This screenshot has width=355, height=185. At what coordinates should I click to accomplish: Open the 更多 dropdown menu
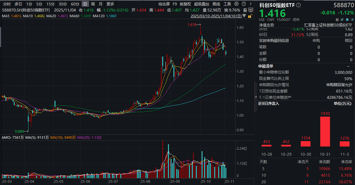[110, 4]
